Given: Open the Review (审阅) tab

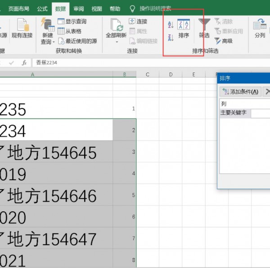Looking at the screenshot, I should [79, 9].
